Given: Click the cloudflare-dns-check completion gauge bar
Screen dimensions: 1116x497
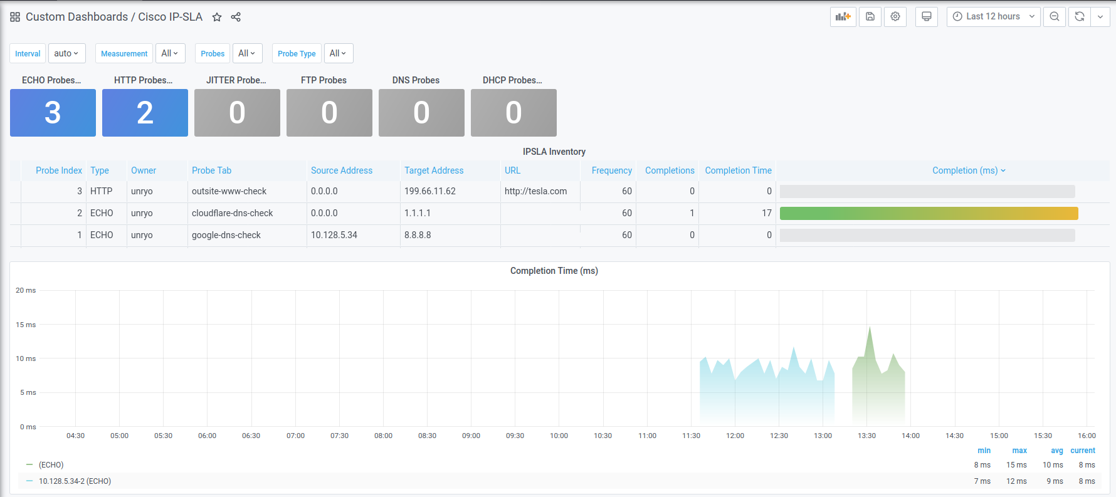Looking at the screenshot, I should (929, 213).
